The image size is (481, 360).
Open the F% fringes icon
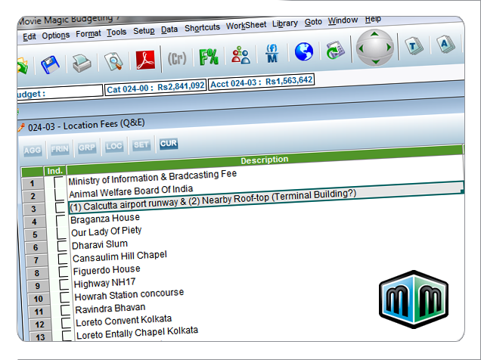[x=209, y=57]
